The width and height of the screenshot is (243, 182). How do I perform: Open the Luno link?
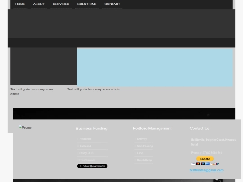pos(140,153)
